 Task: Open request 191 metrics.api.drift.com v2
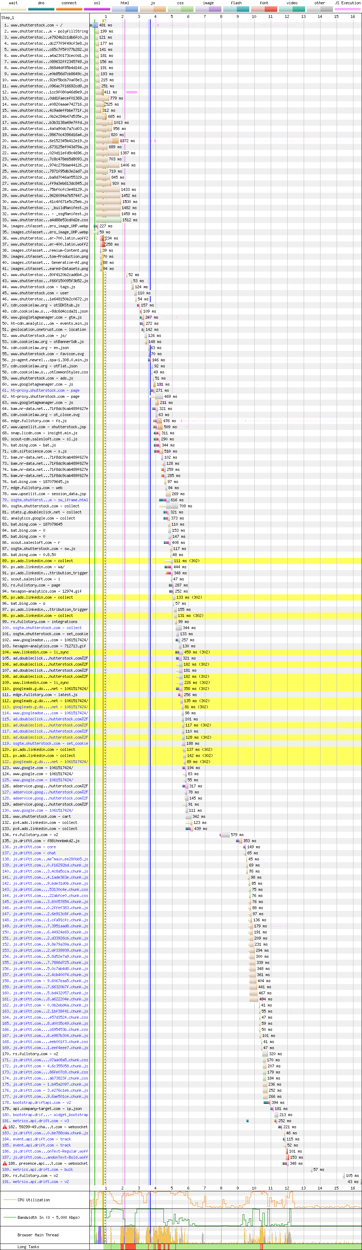pyautogui.click(x=41, y=1182)
